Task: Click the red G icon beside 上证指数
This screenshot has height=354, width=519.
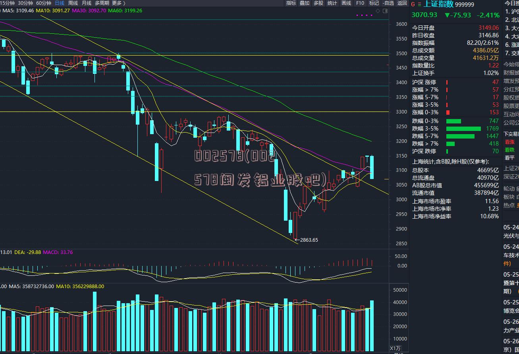Action: (x=413, y=4)
